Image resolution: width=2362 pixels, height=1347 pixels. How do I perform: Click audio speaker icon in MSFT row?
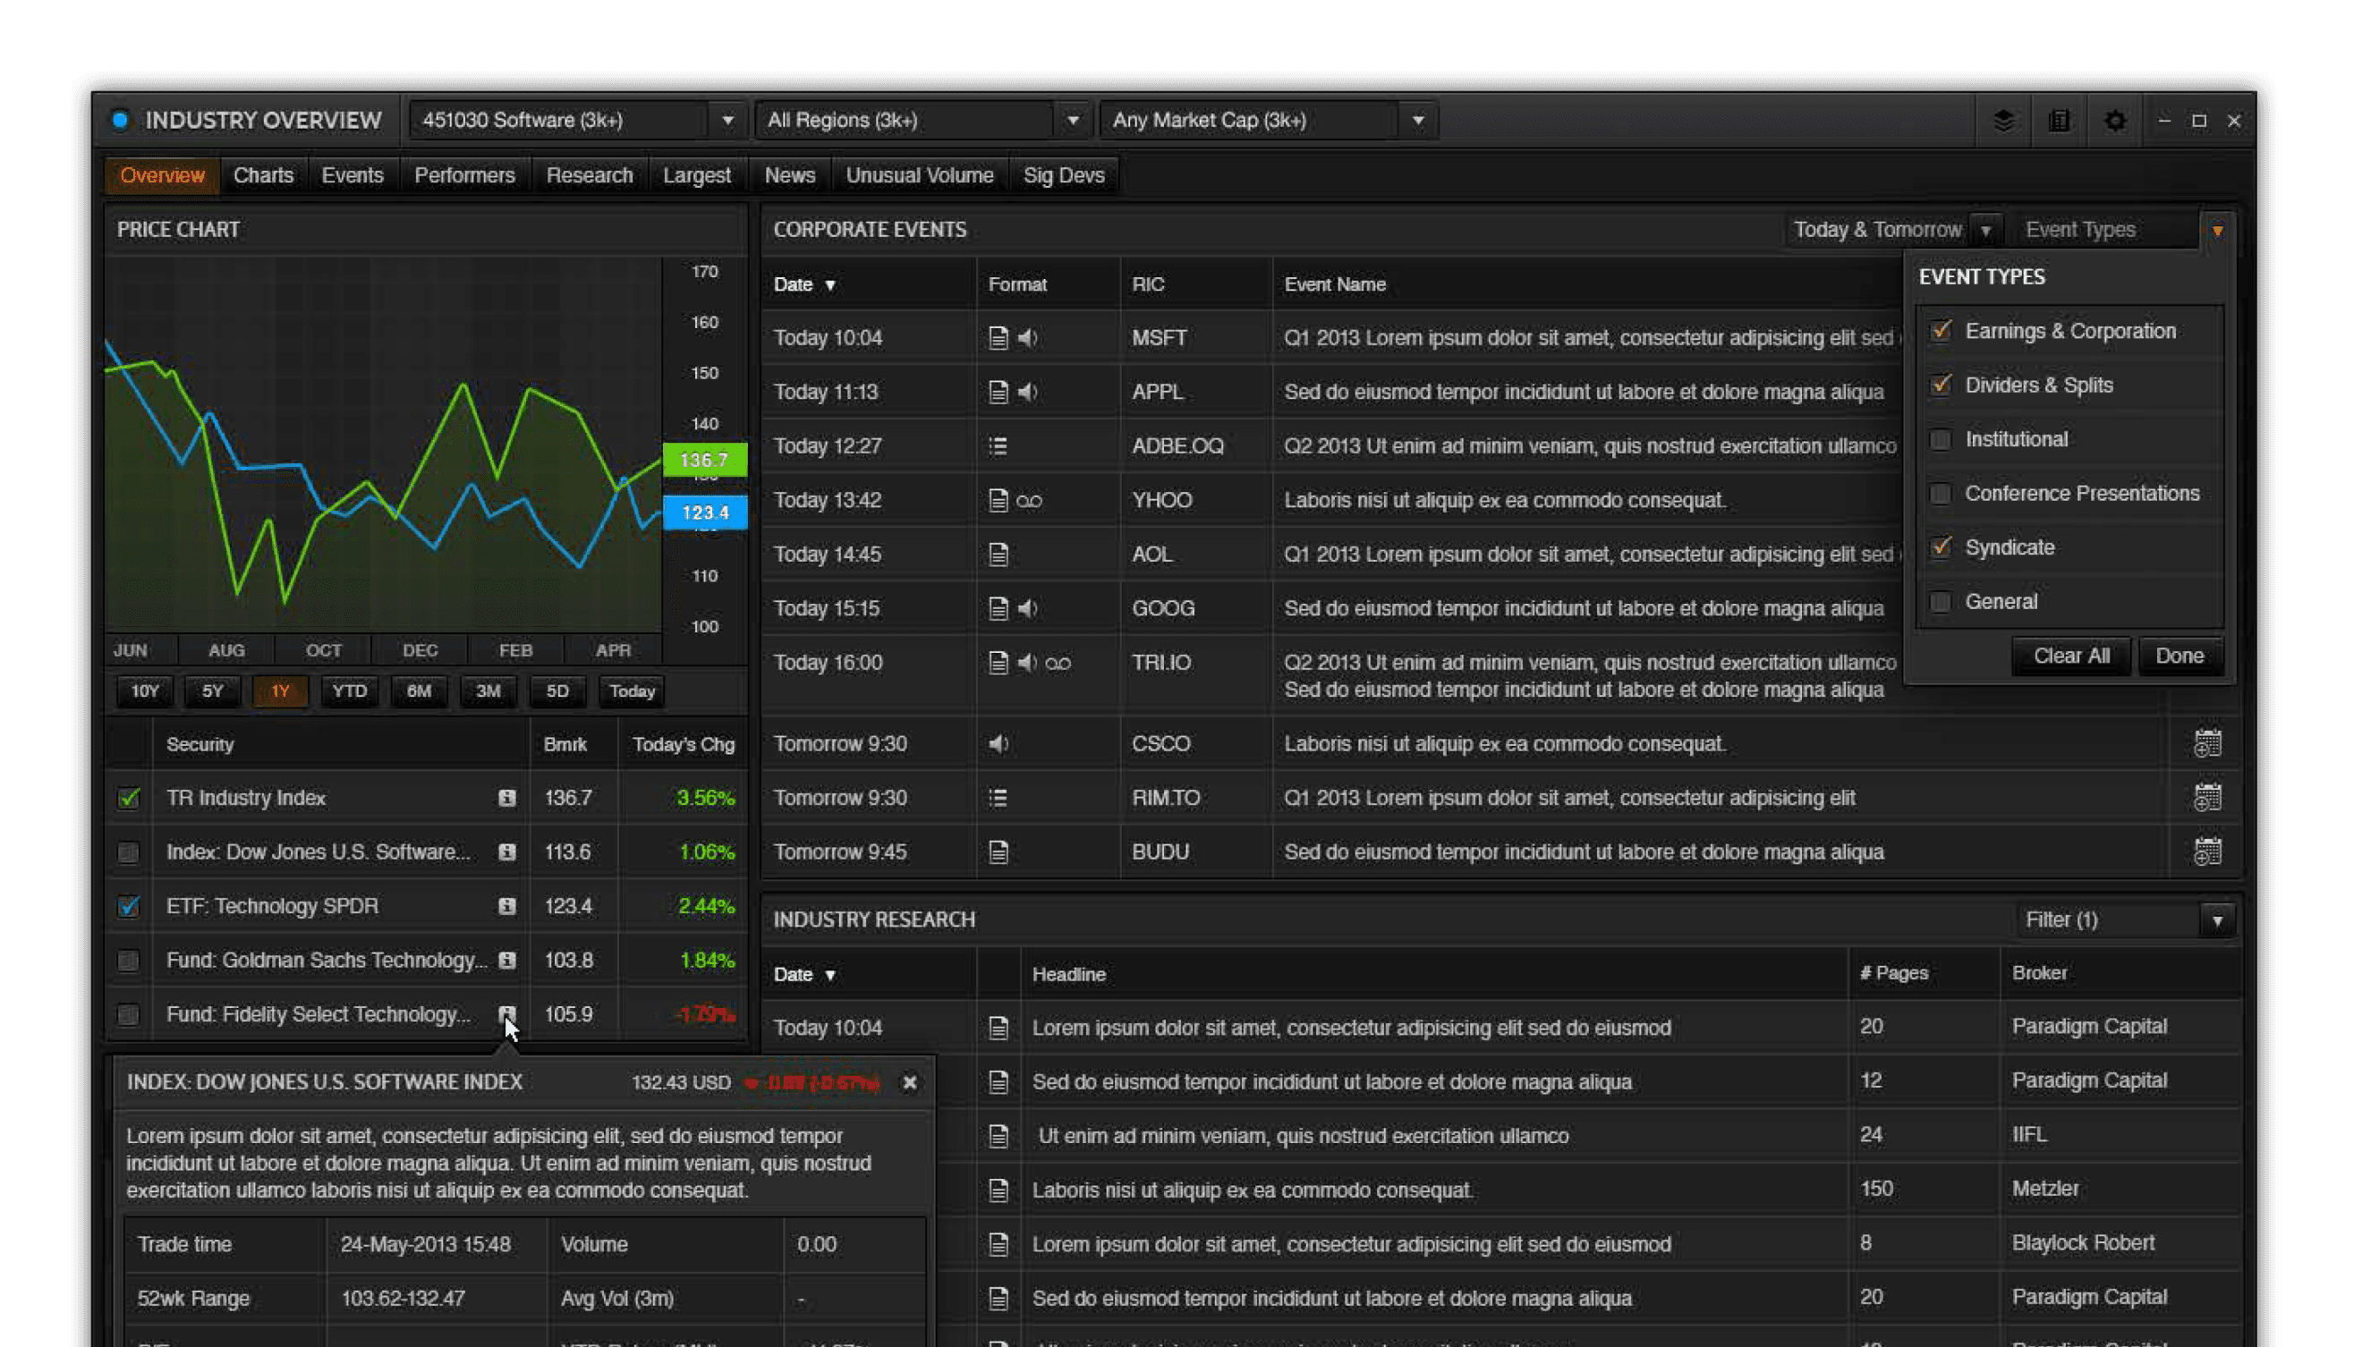click(x=1027, y=338)
